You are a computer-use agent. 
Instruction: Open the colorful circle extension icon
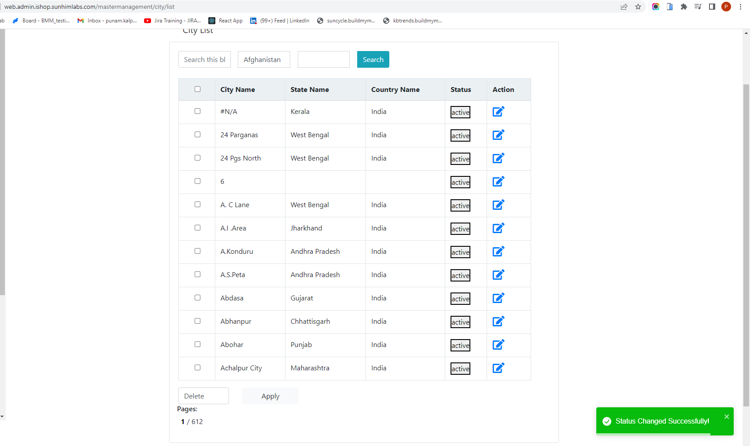click(656, 7)
